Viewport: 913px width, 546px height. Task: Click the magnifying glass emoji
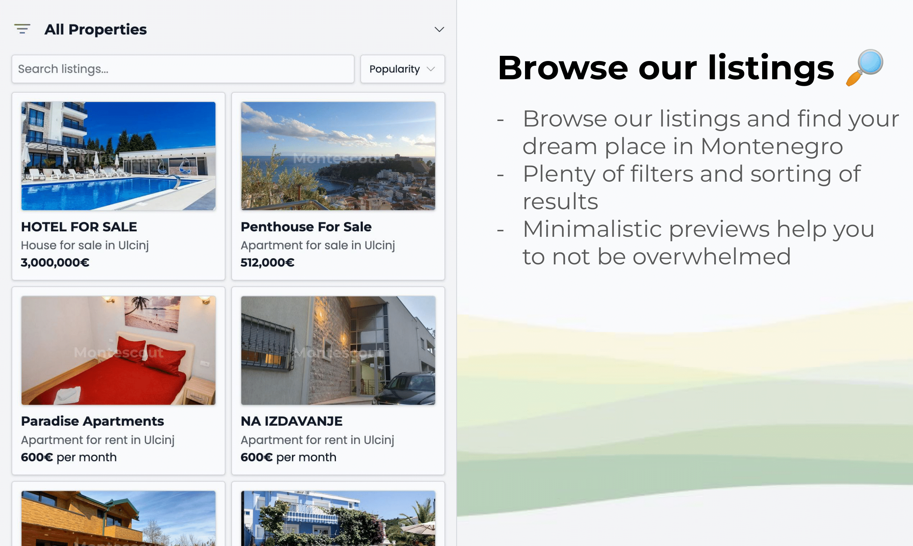coord(864,68)
